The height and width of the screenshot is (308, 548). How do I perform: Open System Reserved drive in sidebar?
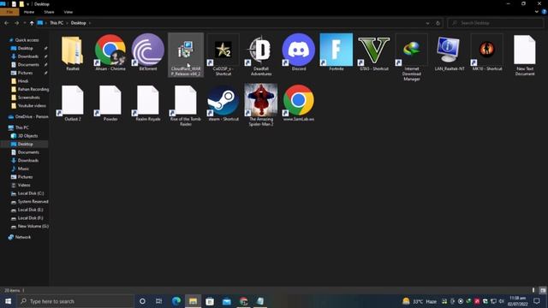(33, 202)
